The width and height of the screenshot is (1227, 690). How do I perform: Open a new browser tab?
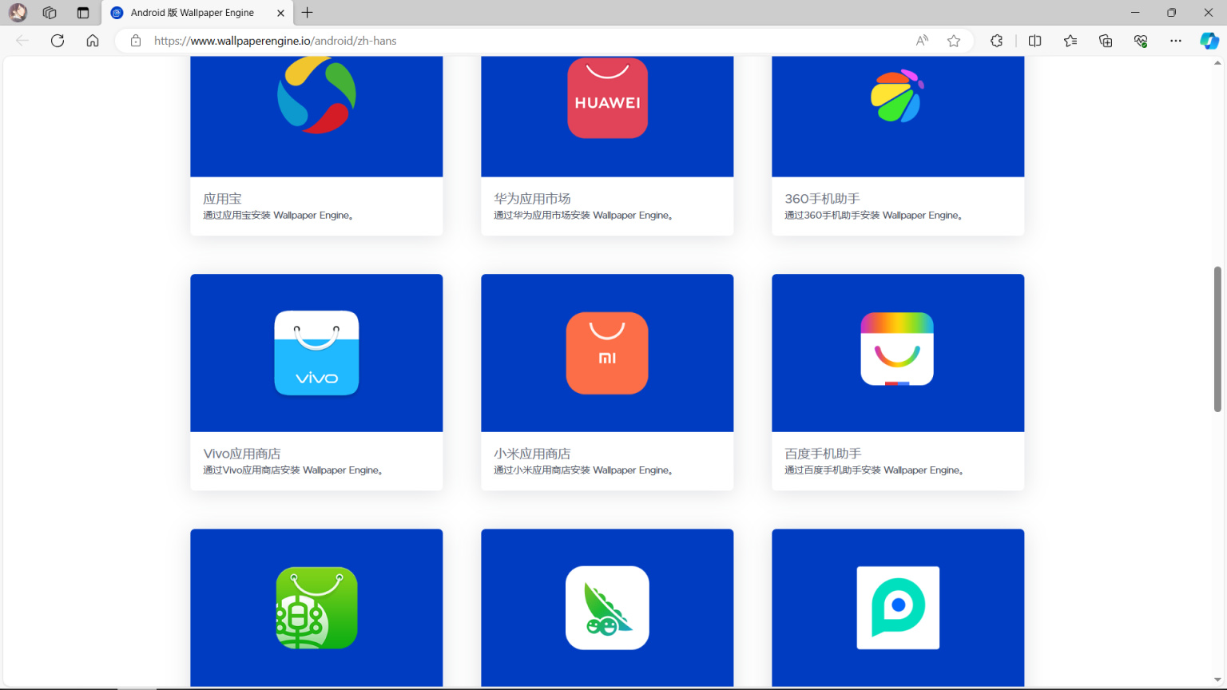[308, 13]
